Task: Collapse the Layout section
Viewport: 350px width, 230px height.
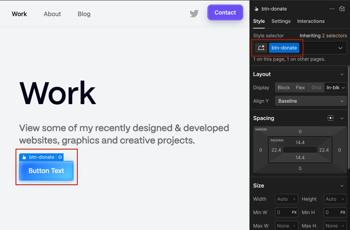Action: click(x=342, y=74)
